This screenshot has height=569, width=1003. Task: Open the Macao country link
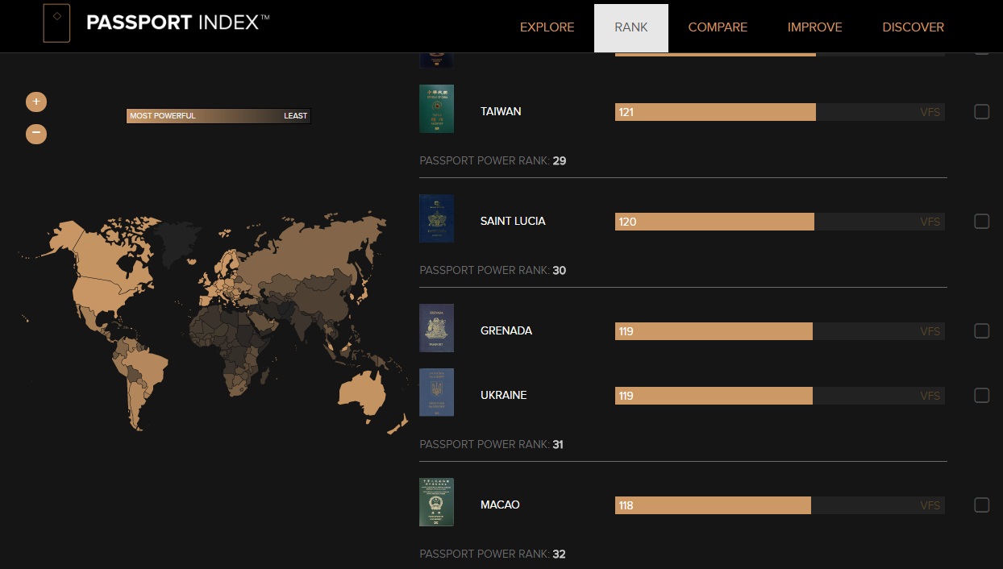500,505
